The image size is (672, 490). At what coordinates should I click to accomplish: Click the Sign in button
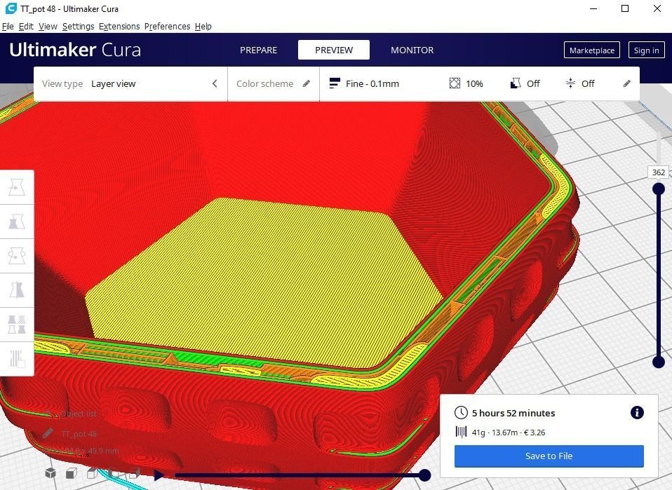coord(646,50)
